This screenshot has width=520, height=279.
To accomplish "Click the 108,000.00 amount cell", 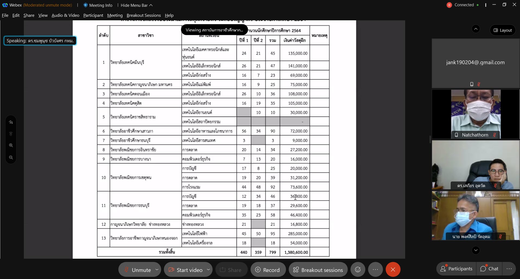I will pos(295,94).
